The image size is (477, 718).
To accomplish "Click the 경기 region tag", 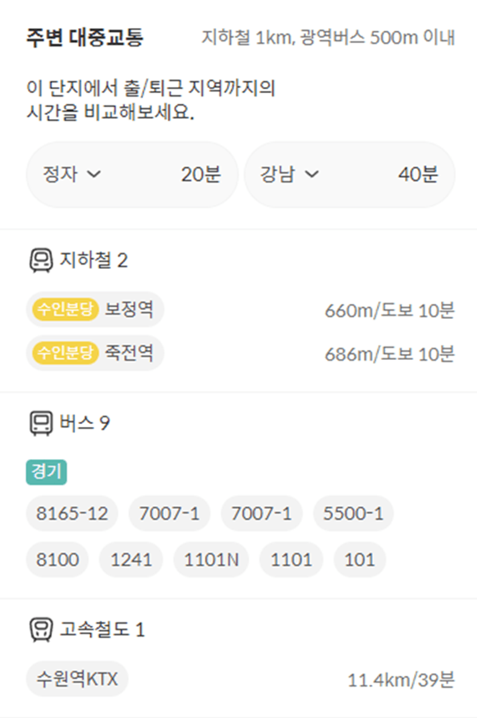I will pos(46,473).
